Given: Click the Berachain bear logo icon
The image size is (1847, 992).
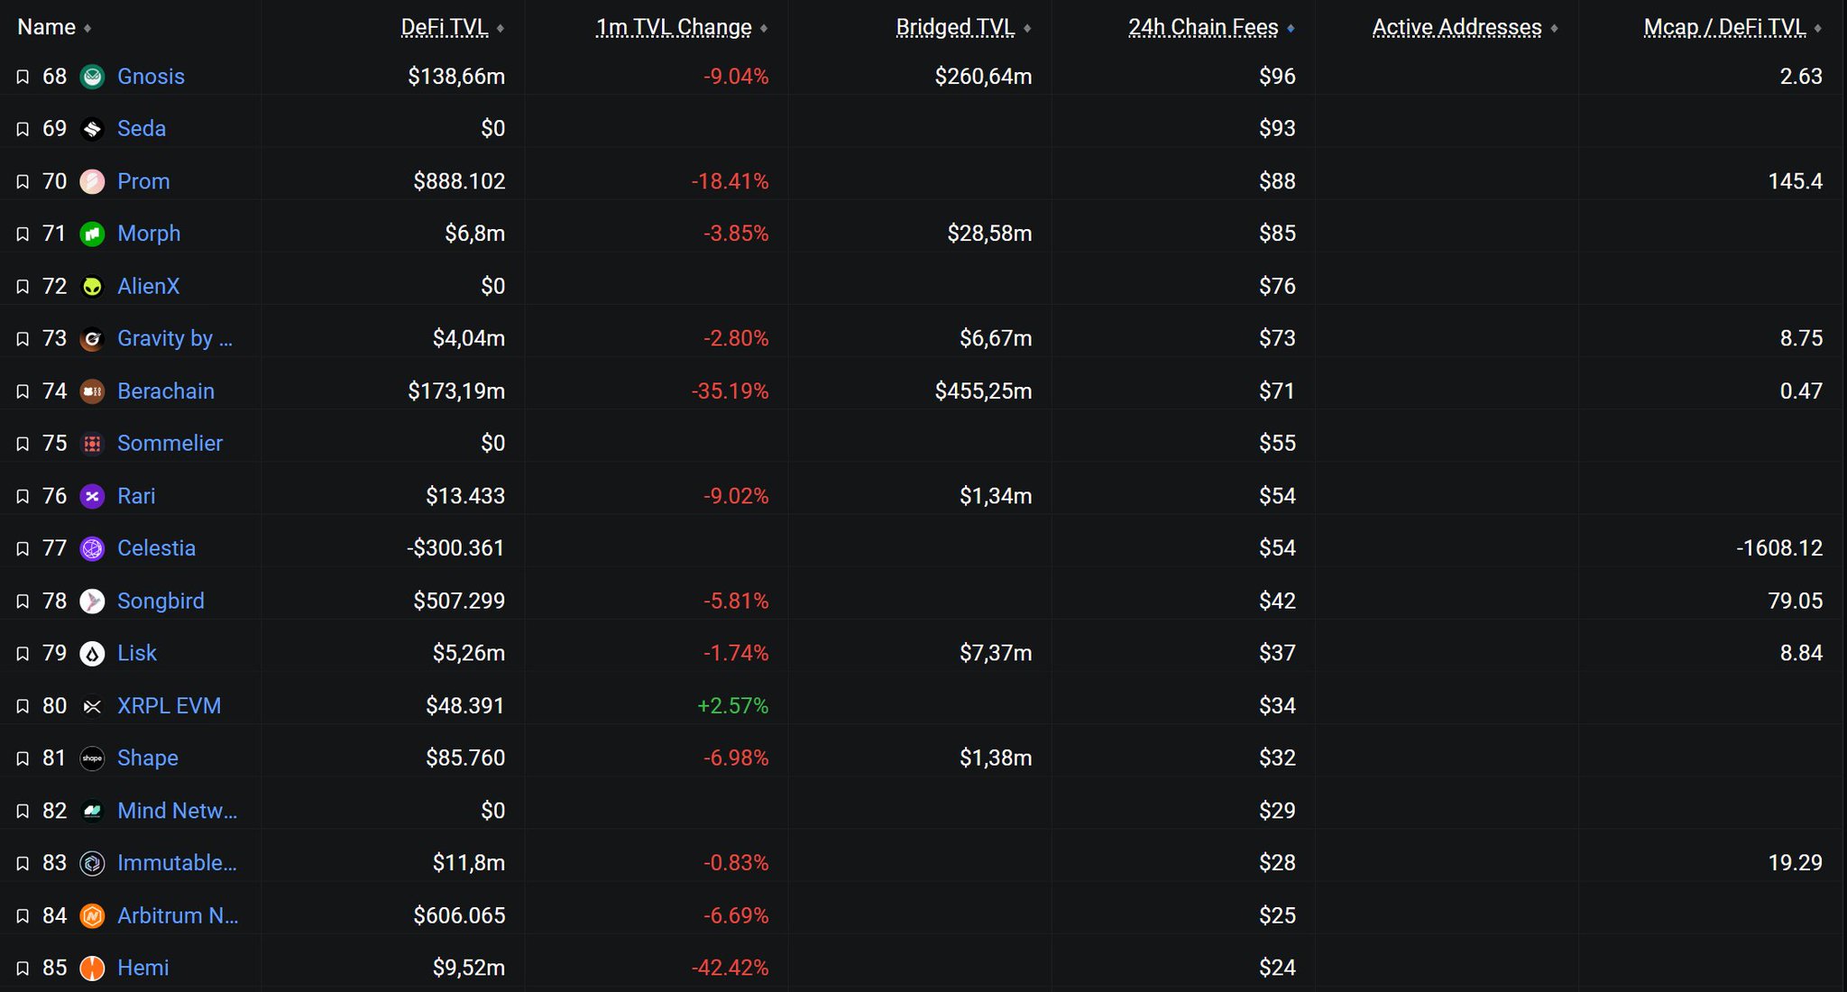Looking at the screenshot, I should [x=92, y=391].
